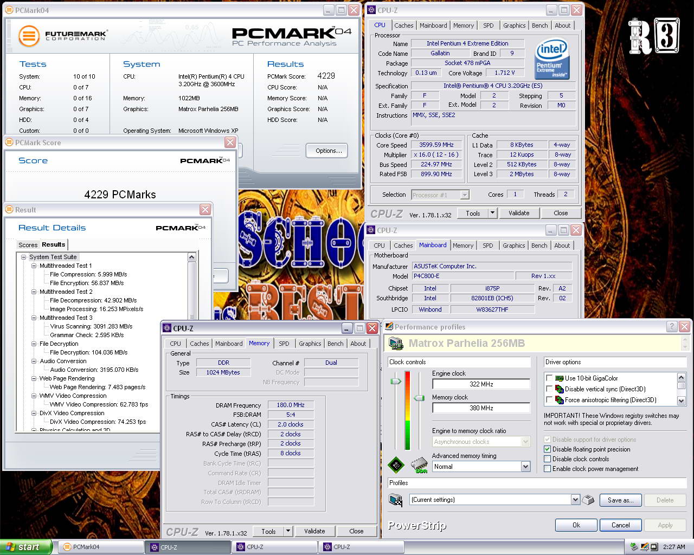Click the title icon of CPU-Z Memory window
Screen dimensions: 694x555
tap(167, 328)
